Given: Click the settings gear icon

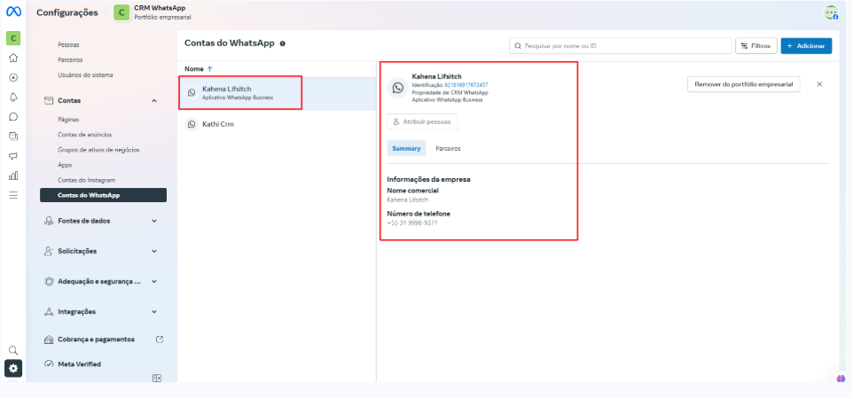Looking at the screenshot, I should (13, 369).
